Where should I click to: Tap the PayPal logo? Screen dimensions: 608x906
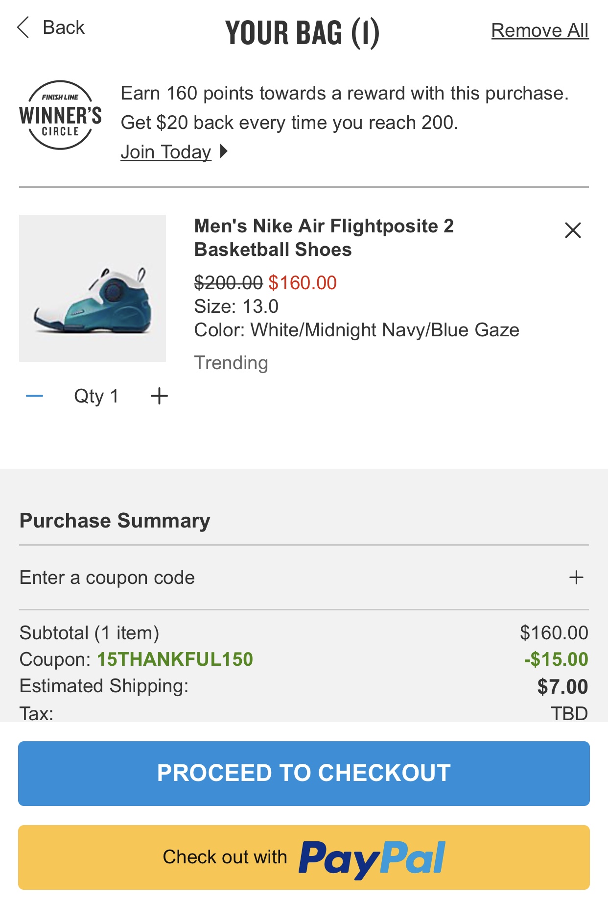(372, 858)
